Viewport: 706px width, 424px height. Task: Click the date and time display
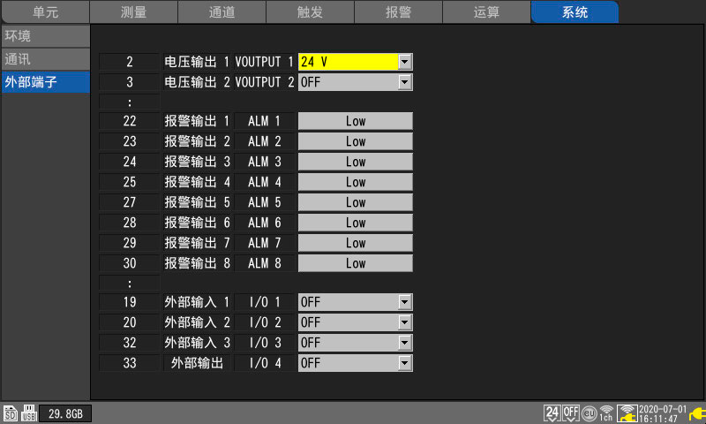click(663, 413)
